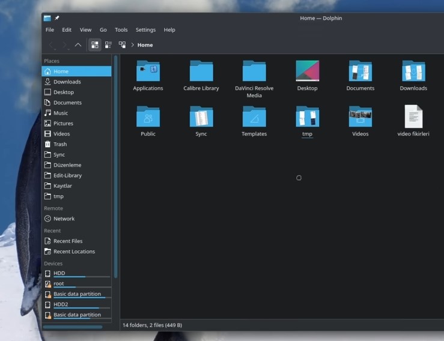Click the Home breadcrumb in location bar
The width and height of the screenshot is (444, 341).
click(145, 44)
